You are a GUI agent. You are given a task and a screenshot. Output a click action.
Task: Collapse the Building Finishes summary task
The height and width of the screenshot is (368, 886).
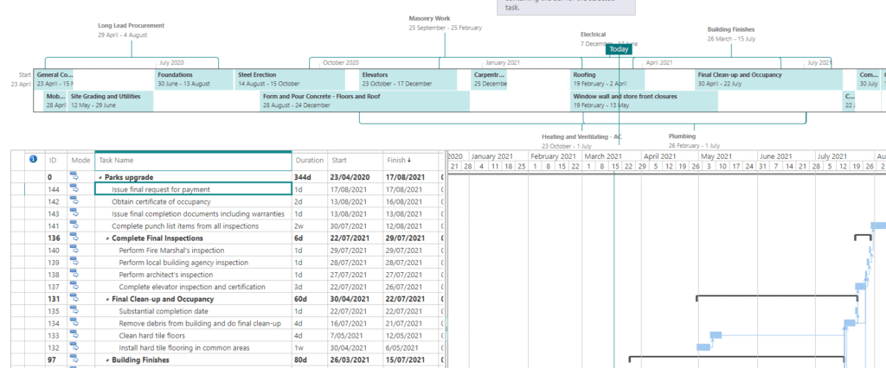pos(107,359)
